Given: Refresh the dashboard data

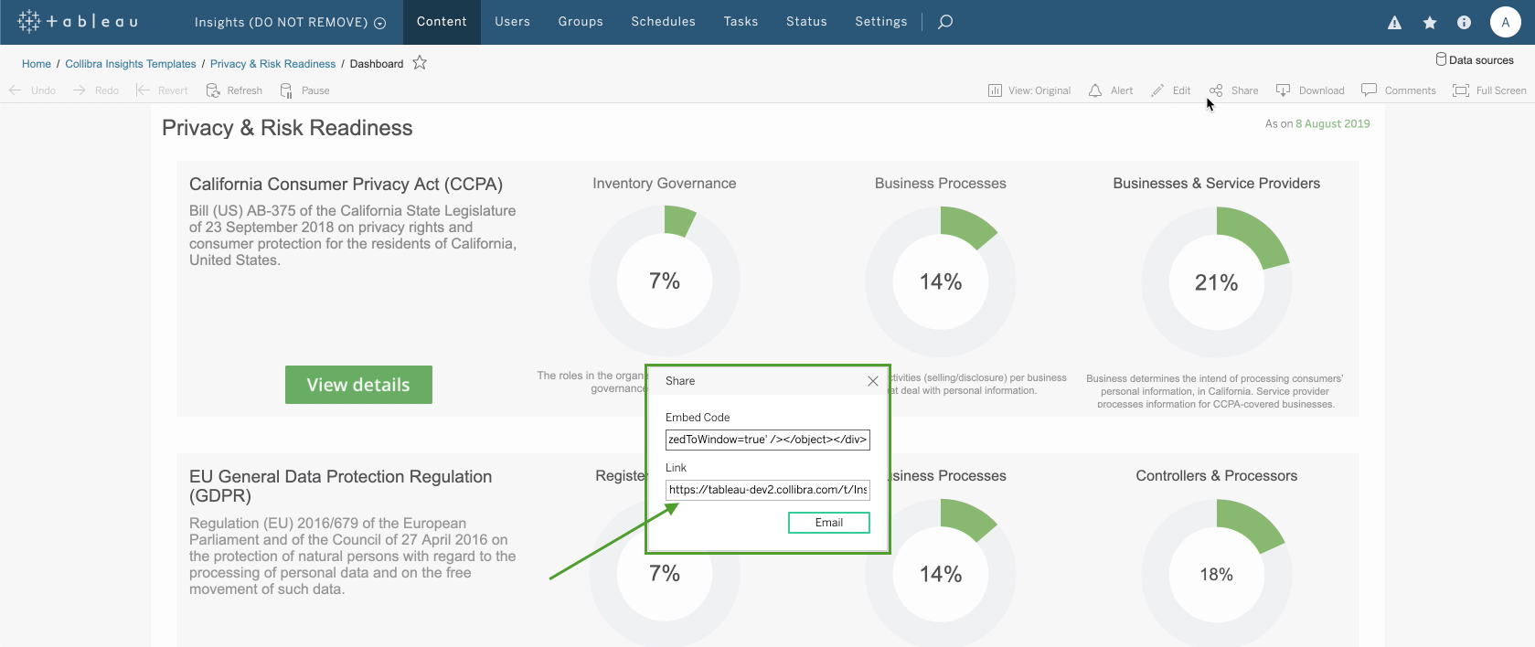Looking at the screenshot, I should 234,90.
